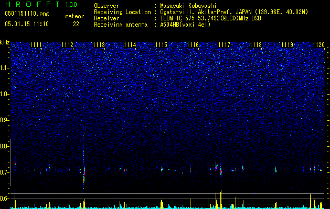This screenshot has width=330, height=209.
Task: Click the HROFFT 1.0.0 title text
Action: 41,4
